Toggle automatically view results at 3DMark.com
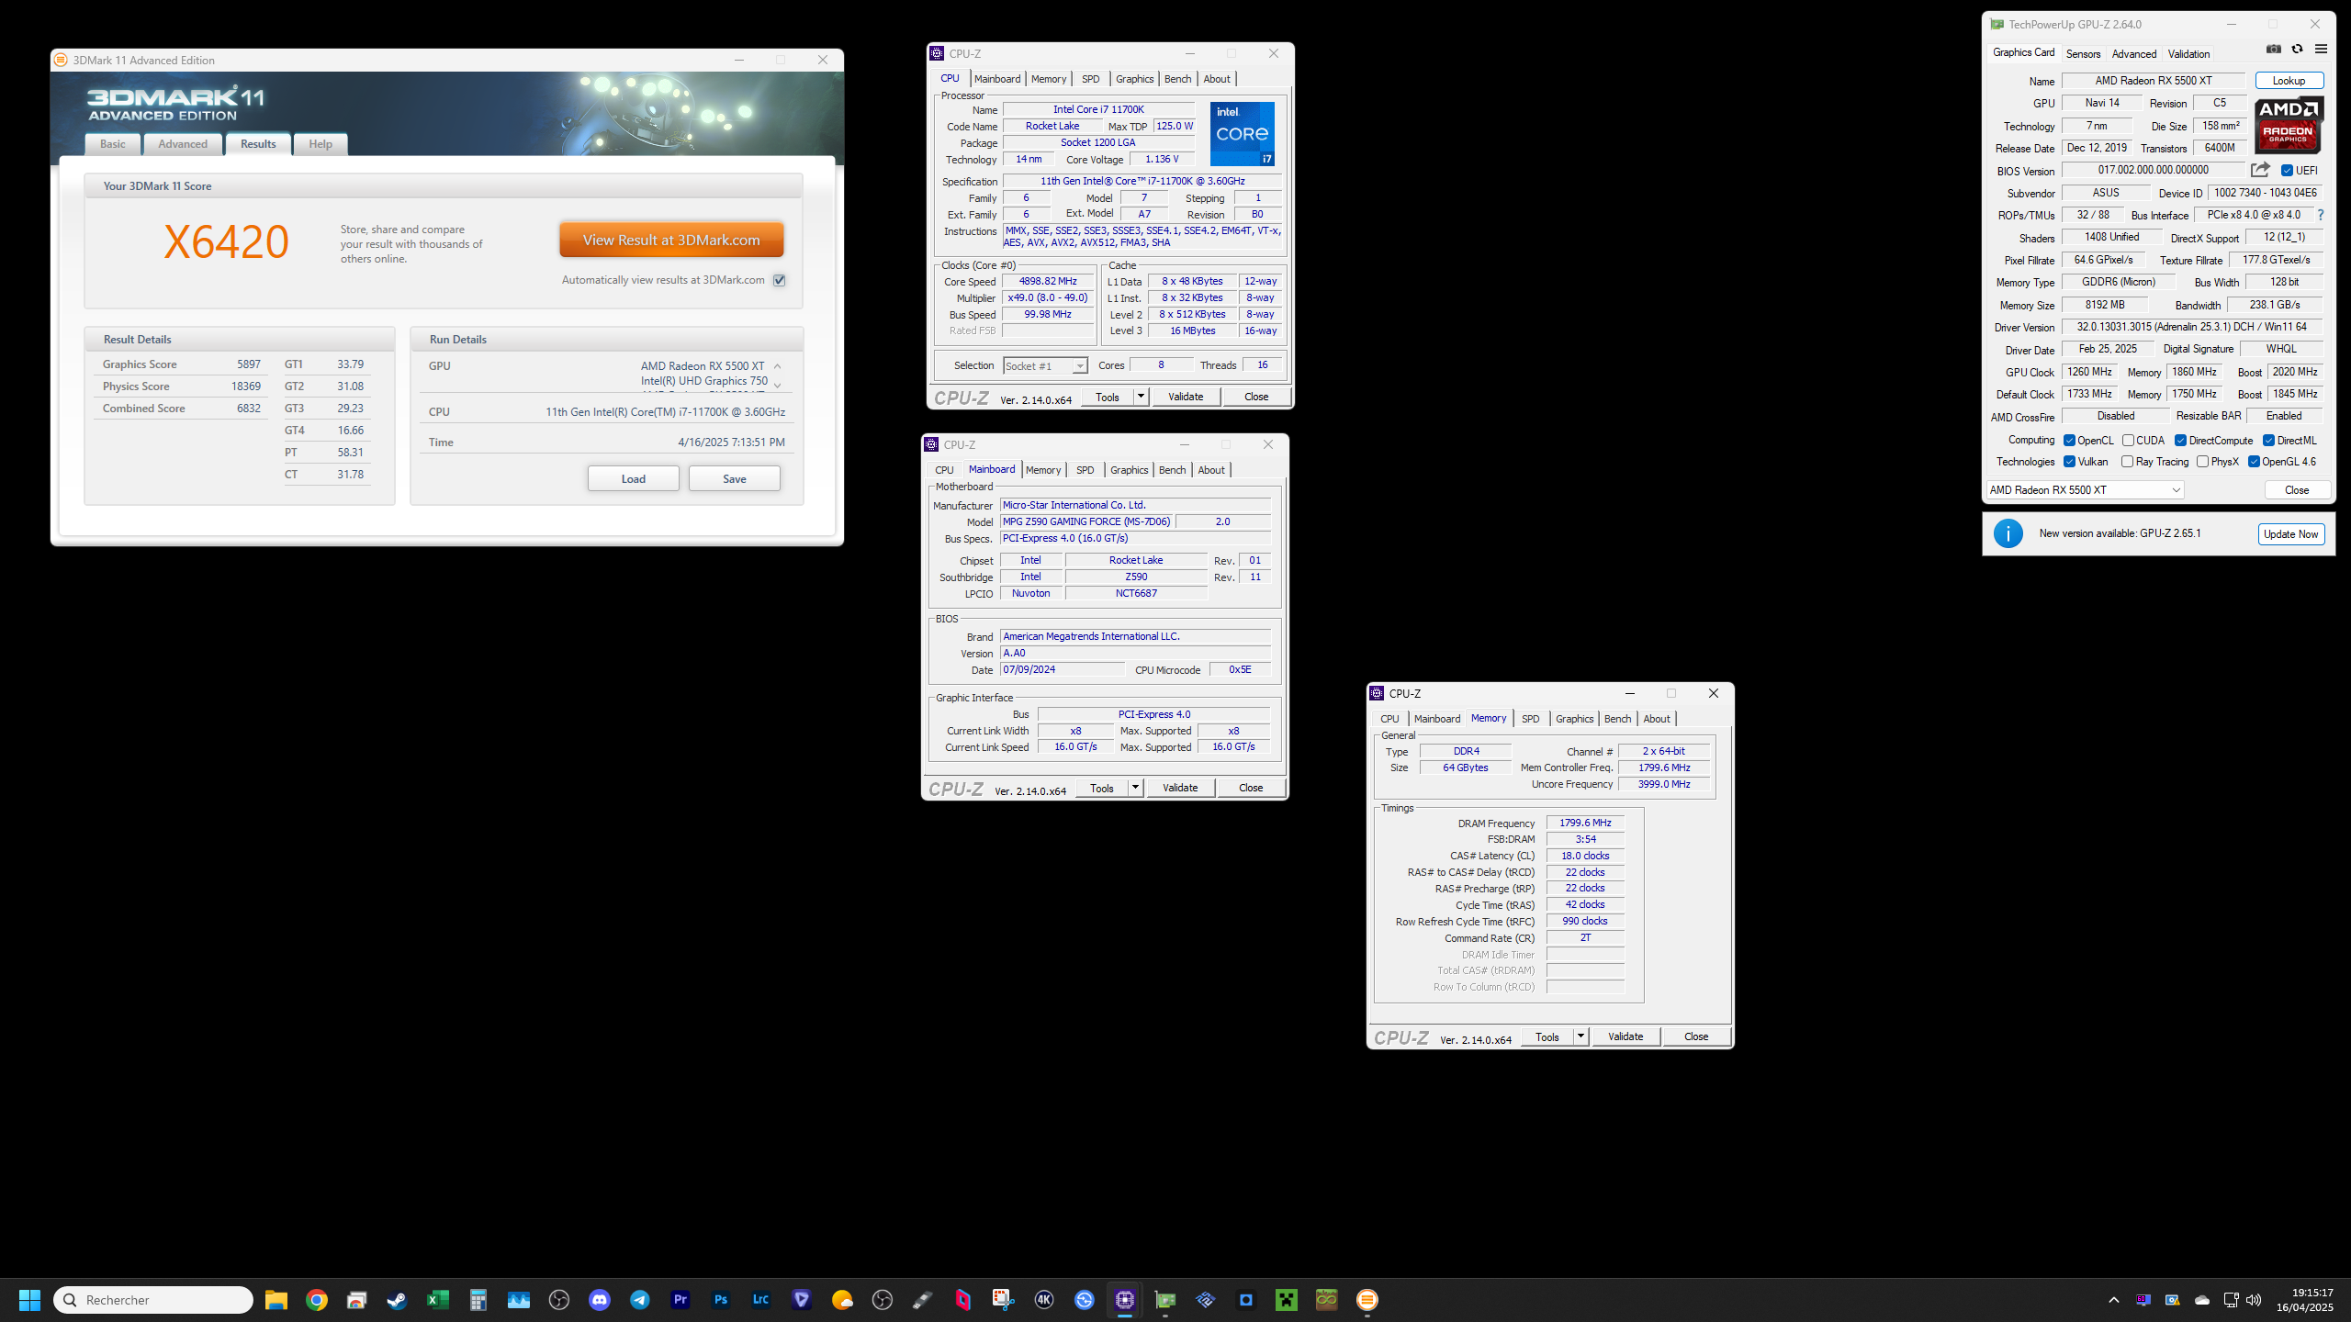The height and width of the screenshot is (1322, 2351). click(x=780, y=280)
